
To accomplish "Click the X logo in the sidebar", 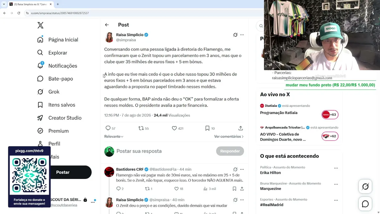I will (x=40, y=25).
